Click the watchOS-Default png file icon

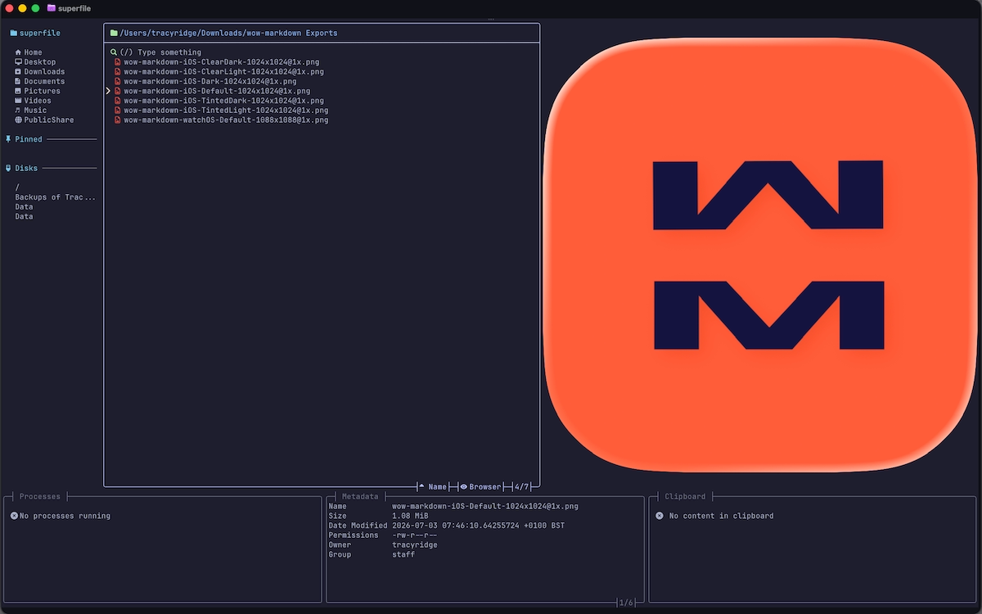tap(118, 120)
